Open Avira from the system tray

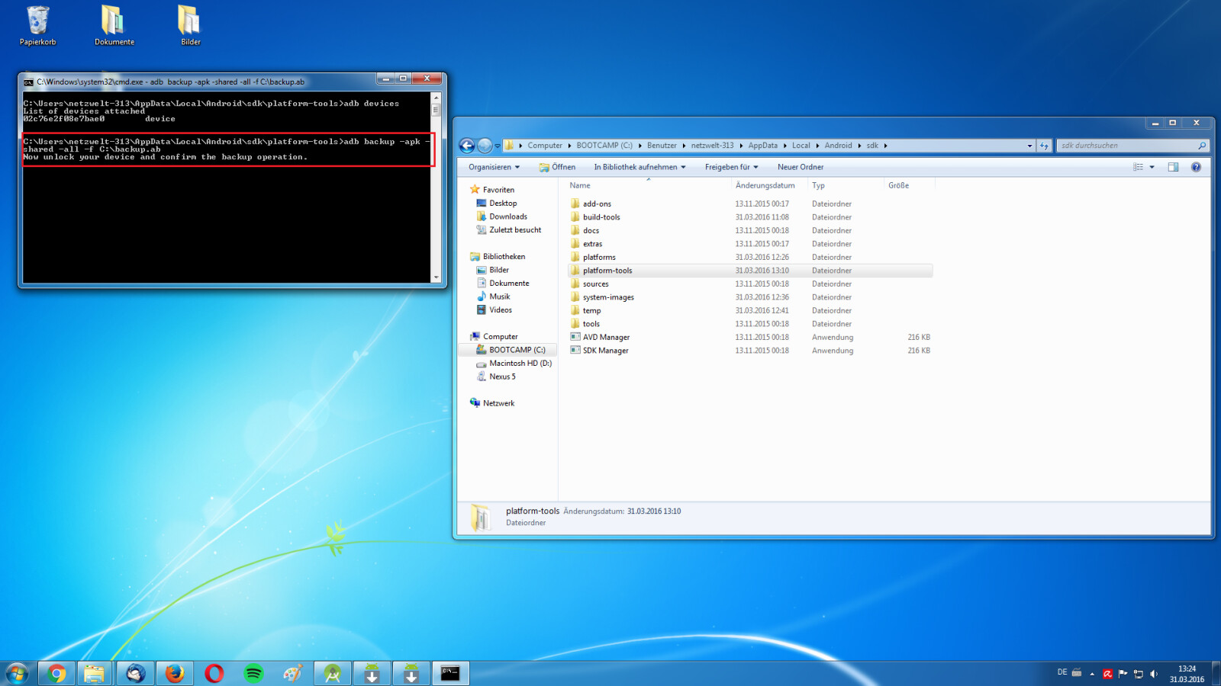1107,673
